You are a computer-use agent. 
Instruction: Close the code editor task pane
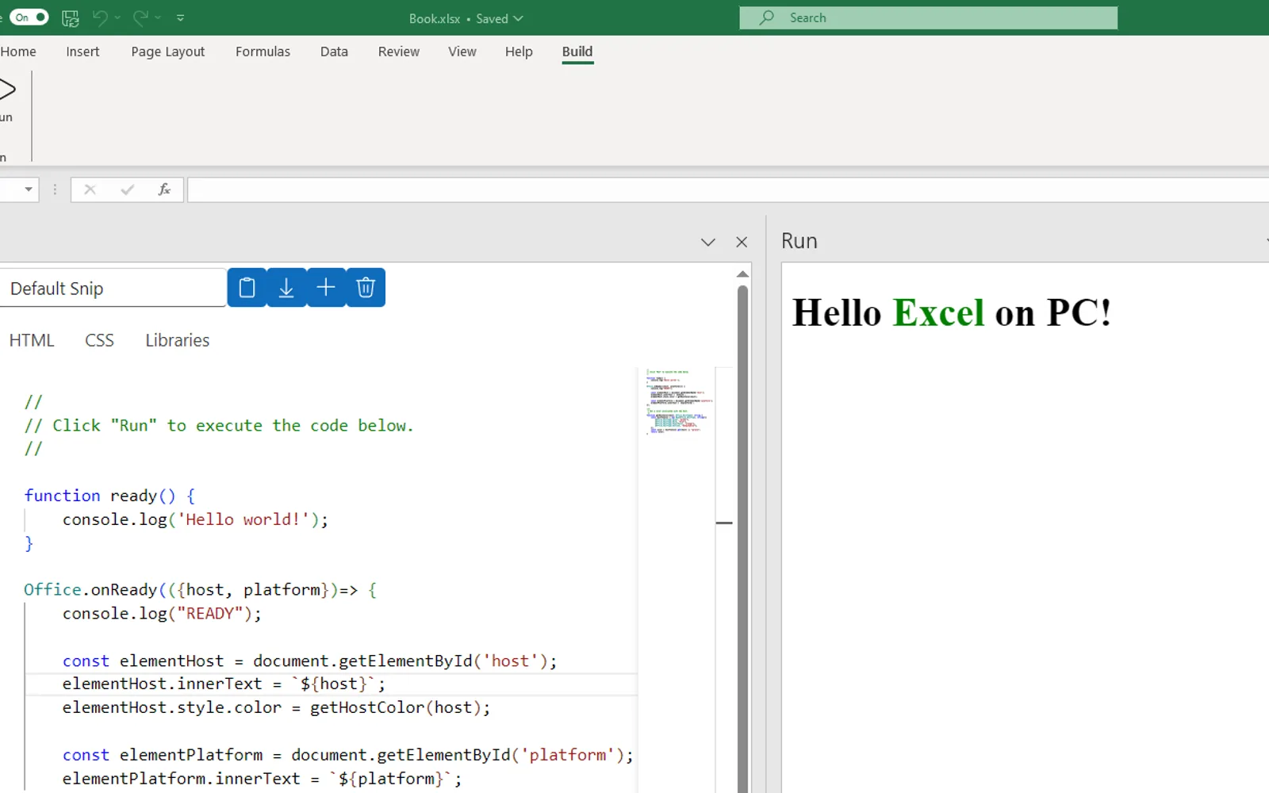point(742,242)
